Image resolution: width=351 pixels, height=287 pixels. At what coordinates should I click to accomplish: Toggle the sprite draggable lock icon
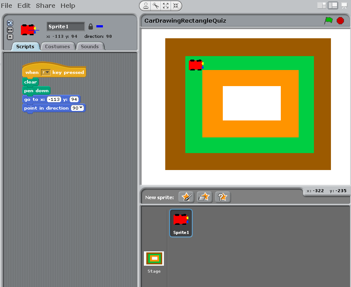coord(90,27)
